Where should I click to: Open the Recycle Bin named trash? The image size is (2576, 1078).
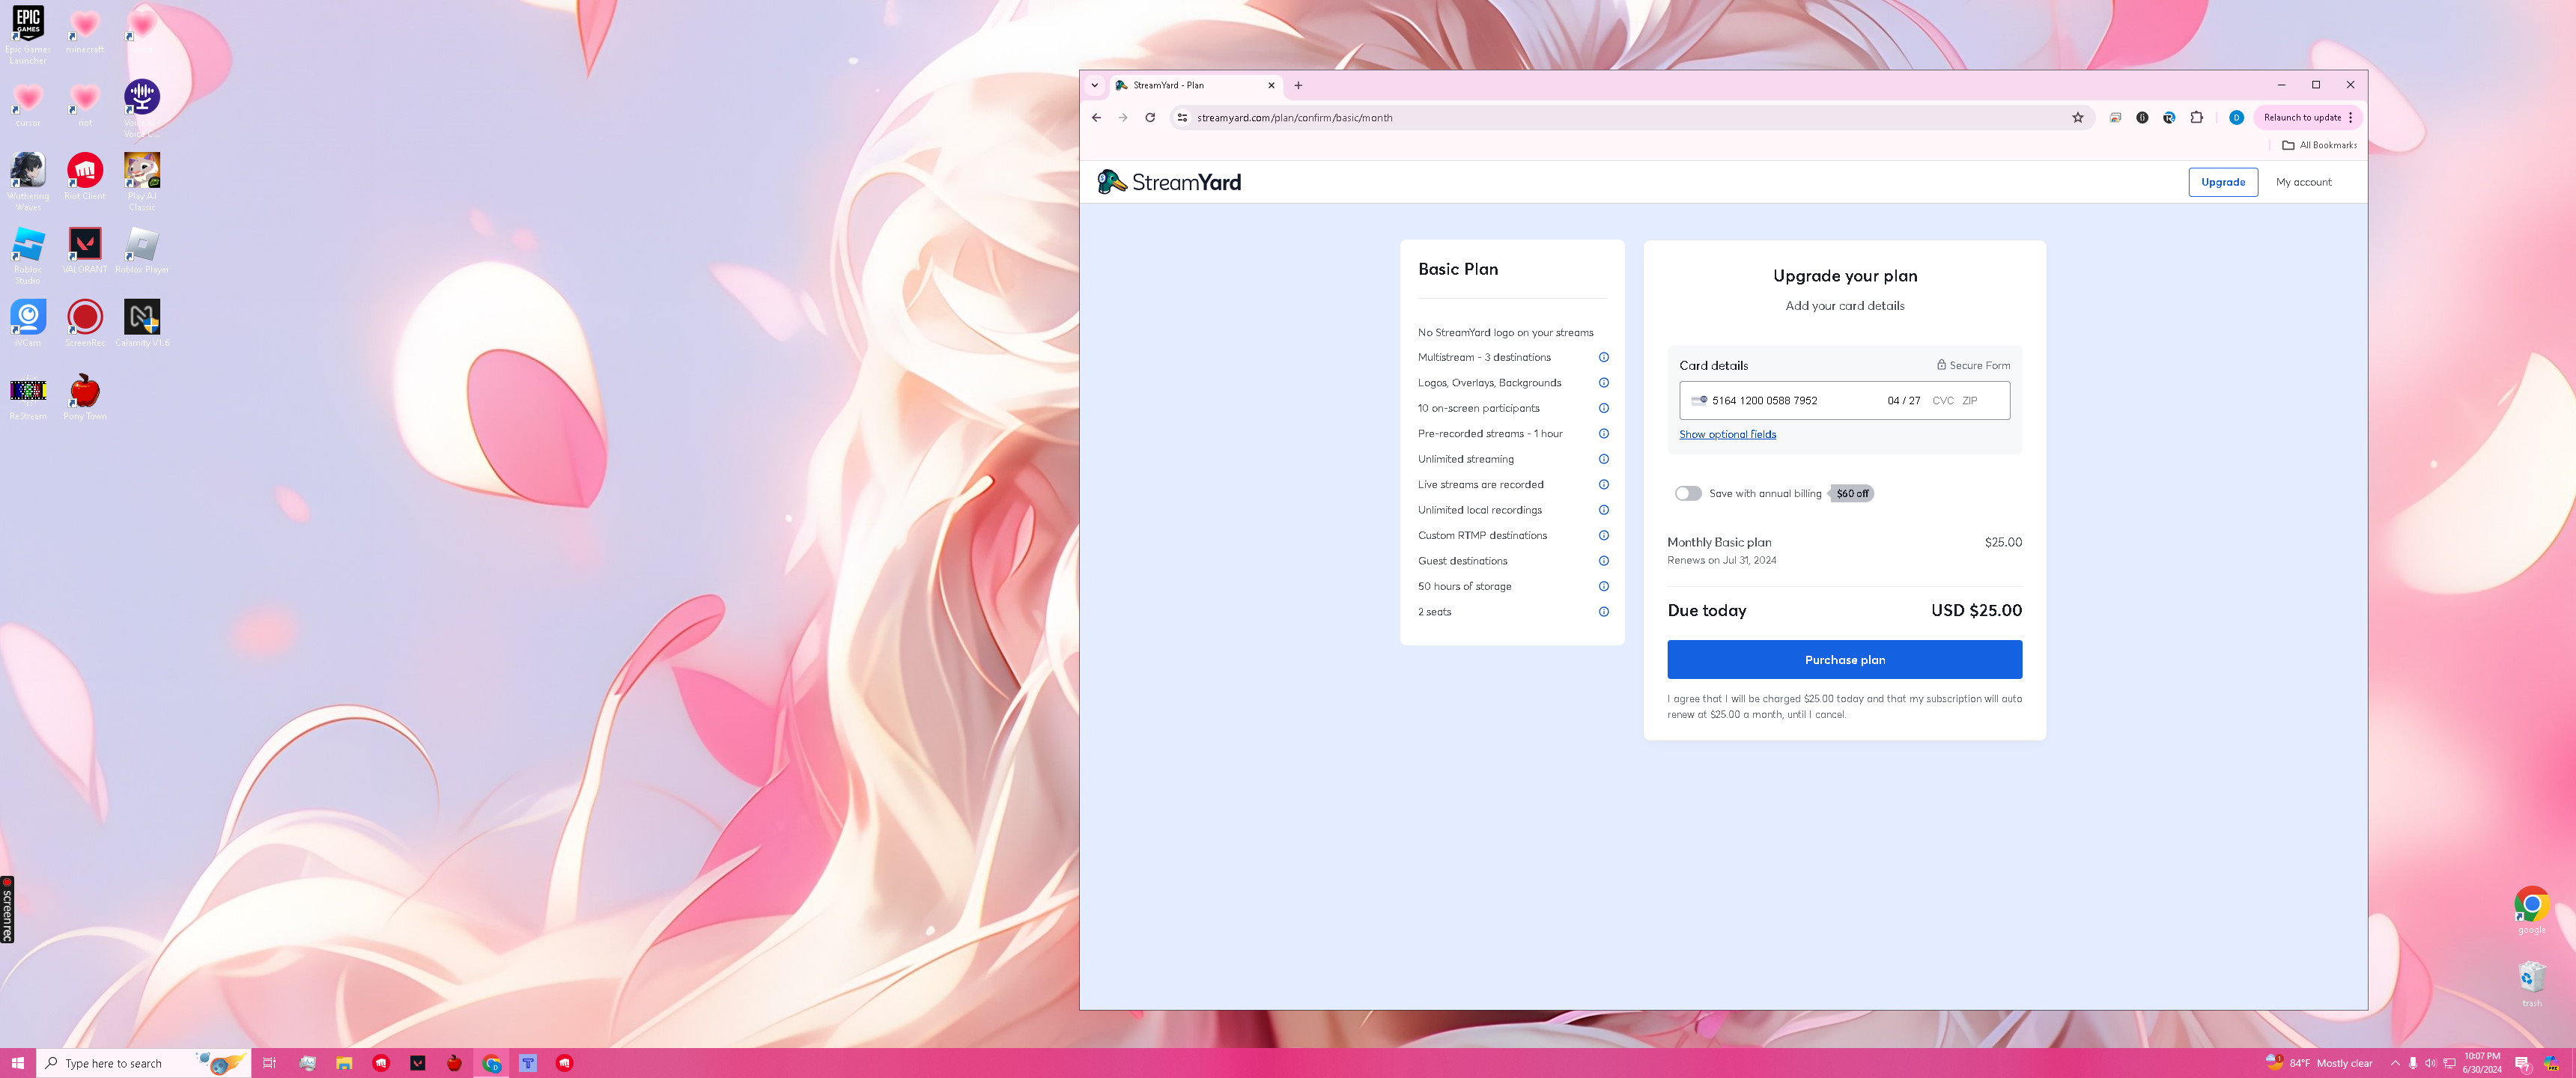tap(2531, 984)
